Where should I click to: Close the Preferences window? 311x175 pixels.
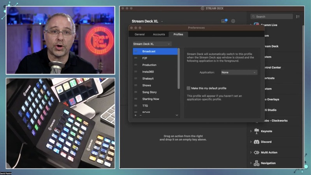[132, 28]
